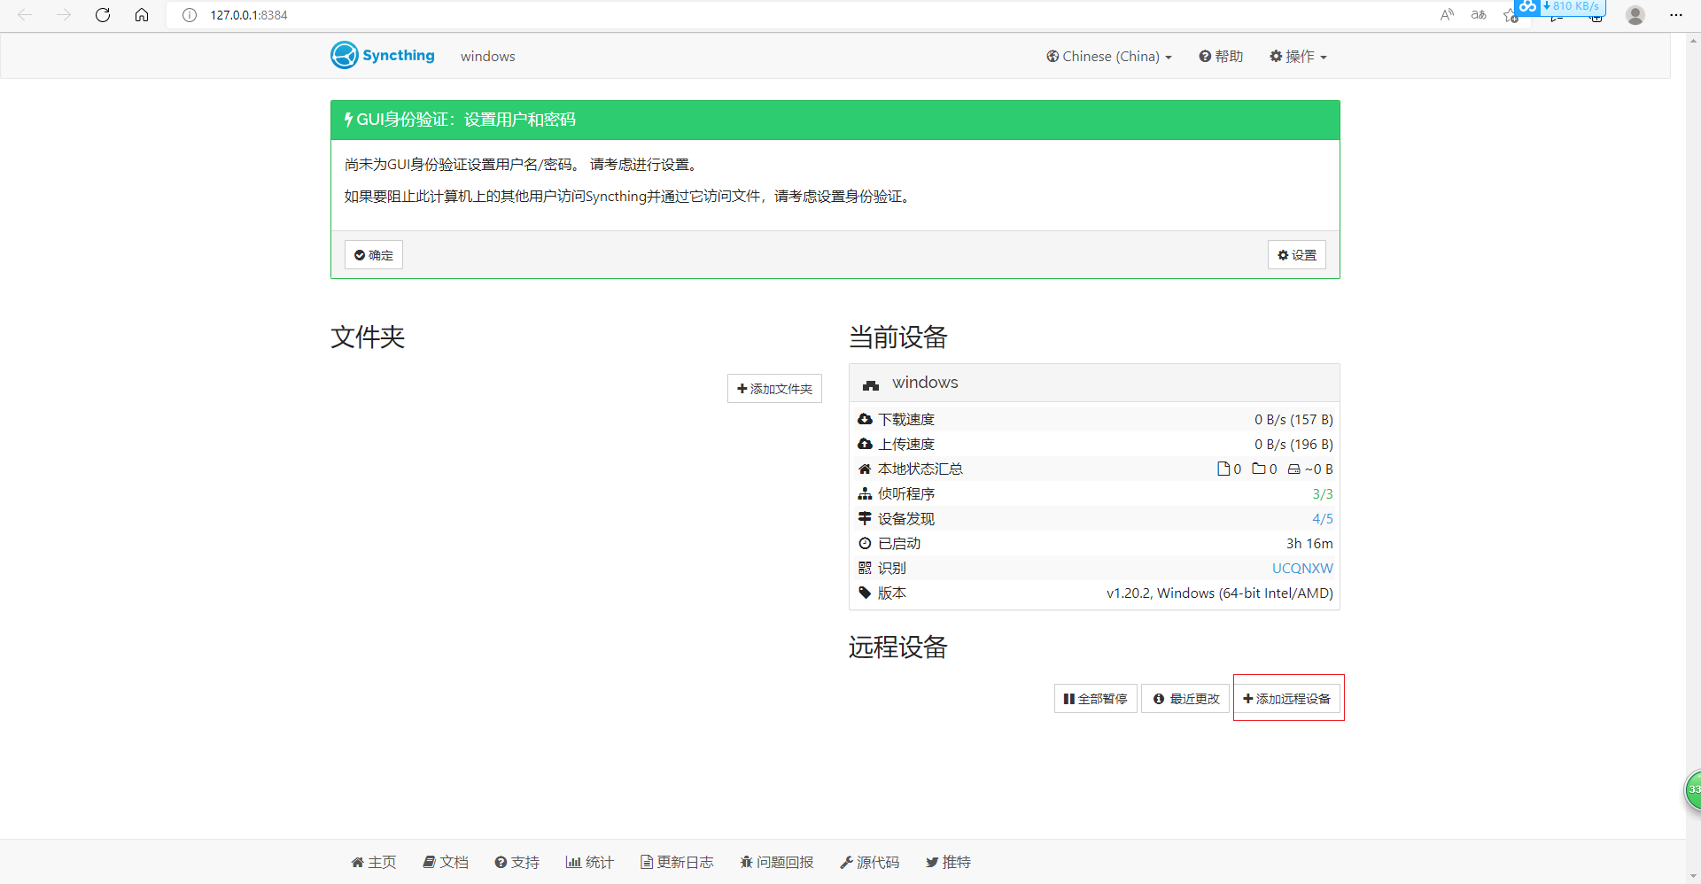Open 更新日志 changelog link
Viewport: 1701px width, 884px height.
click(677, 862)
